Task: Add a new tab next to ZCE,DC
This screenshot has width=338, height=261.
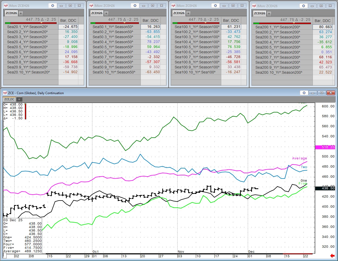Action: click(19, 99)
